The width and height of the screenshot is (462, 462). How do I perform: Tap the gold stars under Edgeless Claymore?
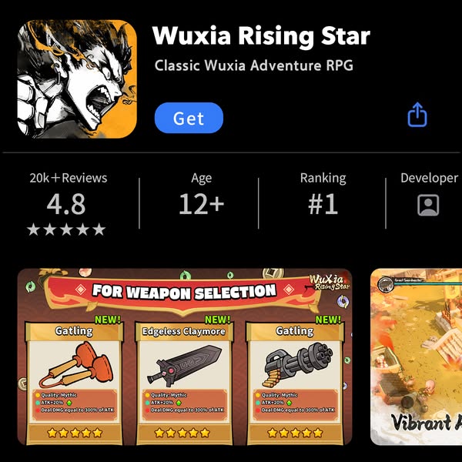(x=182, y=433)
